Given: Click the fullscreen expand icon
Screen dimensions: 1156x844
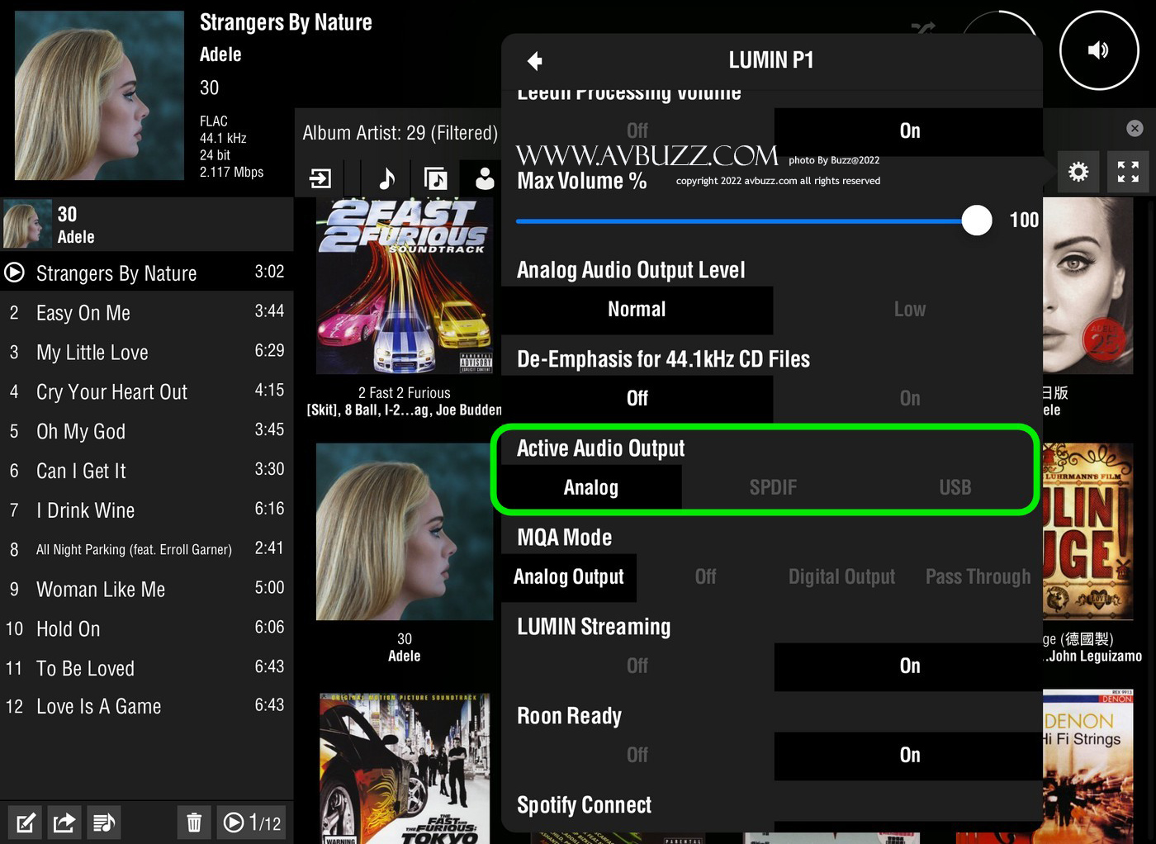Looking at the screenshot, I should tap(1128, 172).
